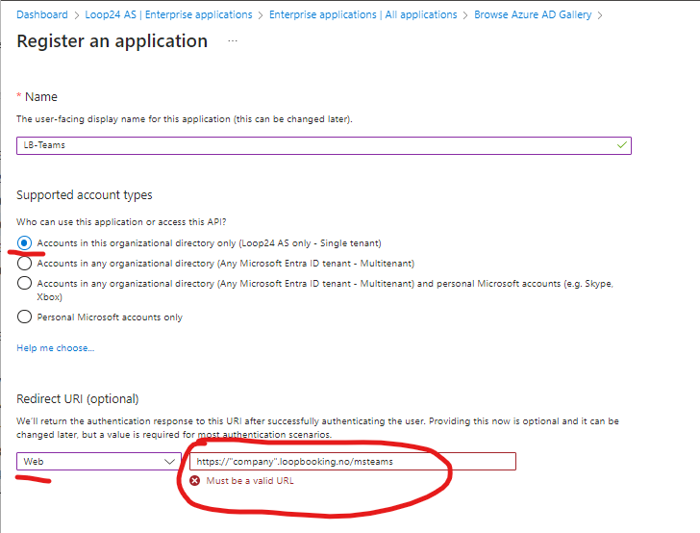Expand the platform dropdown with its arrow
Viewport: 700px width, 533px height.
[x=169, y=462]
